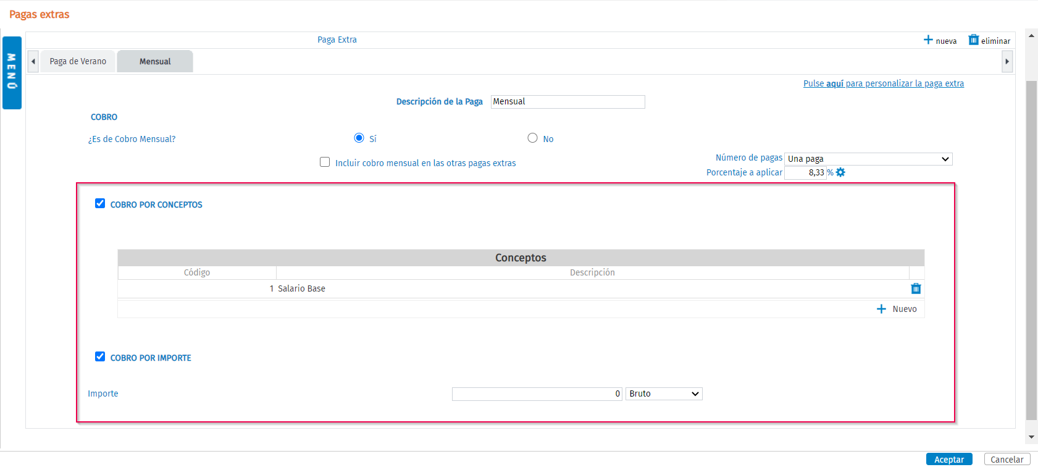Select Sí for cobro mensual
This screenshot has width=1038, height=467.
pyautogui.click(x=359, y=138)
